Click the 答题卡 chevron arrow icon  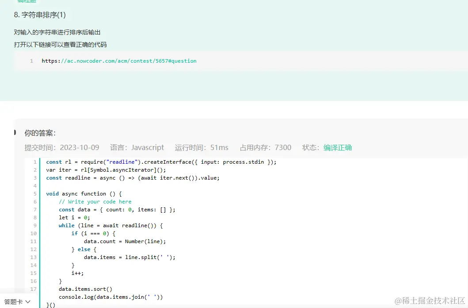point(28,301)
